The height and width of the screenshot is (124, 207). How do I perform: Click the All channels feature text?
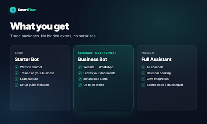[155, 67]
